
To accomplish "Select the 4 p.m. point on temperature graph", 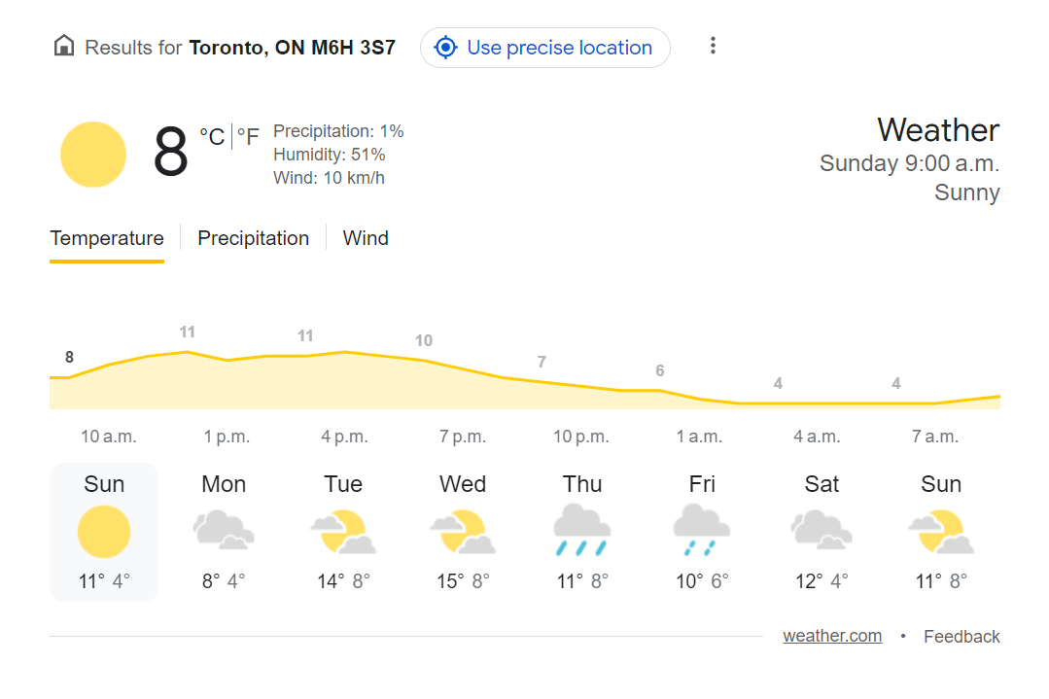I will (x=344, y=352).
